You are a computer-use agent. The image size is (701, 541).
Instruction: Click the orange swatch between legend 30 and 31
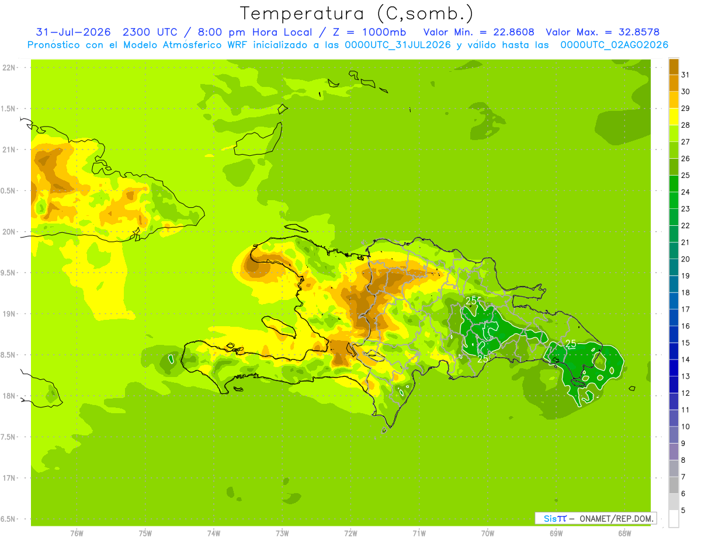tap(674, 83)
